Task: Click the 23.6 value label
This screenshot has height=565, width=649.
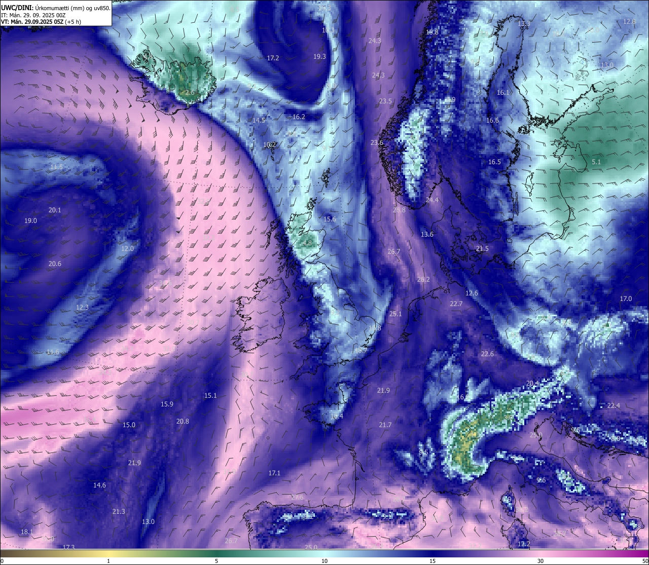Action: coord(377,143)
